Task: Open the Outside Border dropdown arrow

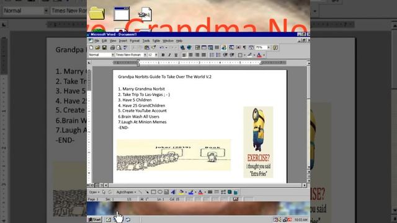Action: tap(244, 55)
